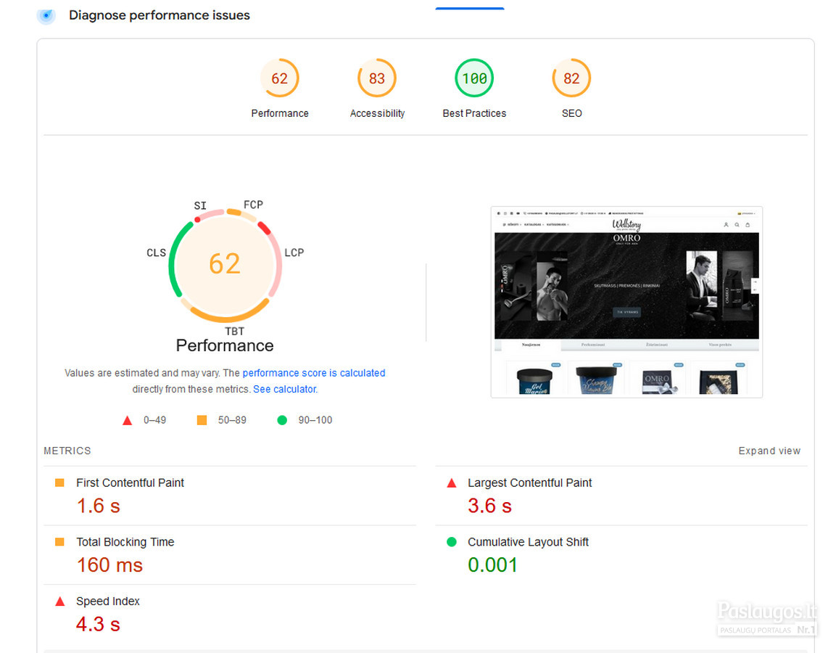Click the LCP label on the gauge

click(x=294, y=252)
